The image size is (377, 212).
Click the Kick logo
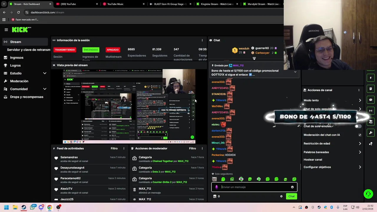pyautogui.click(x=21, y=29)
